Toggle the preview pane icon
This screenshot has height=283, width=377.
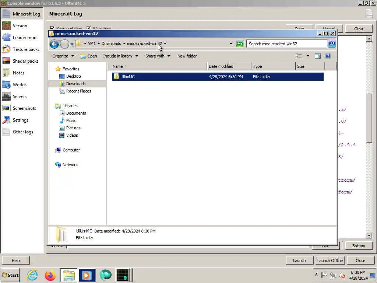(x=318, y=56)
